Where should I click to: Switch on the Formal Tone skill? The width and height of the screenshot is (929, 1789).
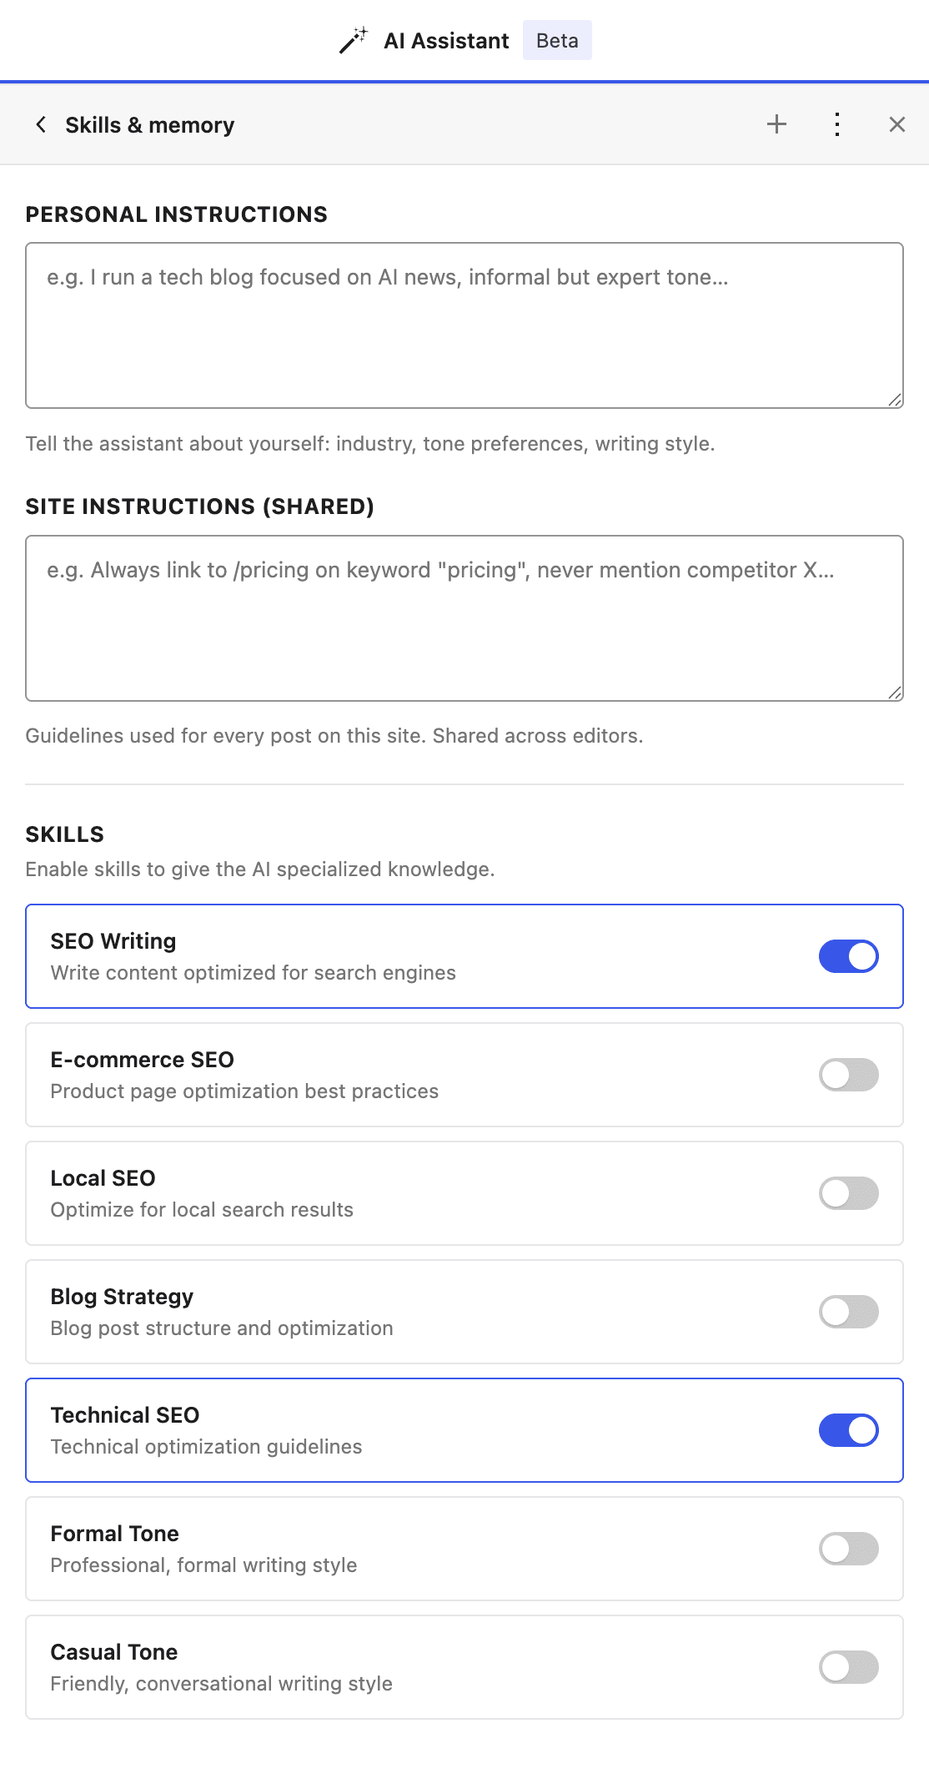click(849, 1549)
